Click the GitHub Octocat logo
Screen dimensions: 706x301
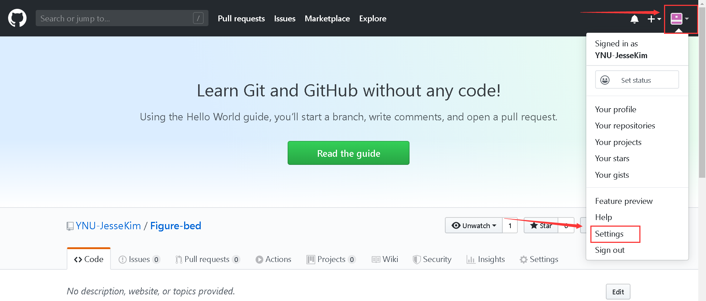(x=17, y=18)
